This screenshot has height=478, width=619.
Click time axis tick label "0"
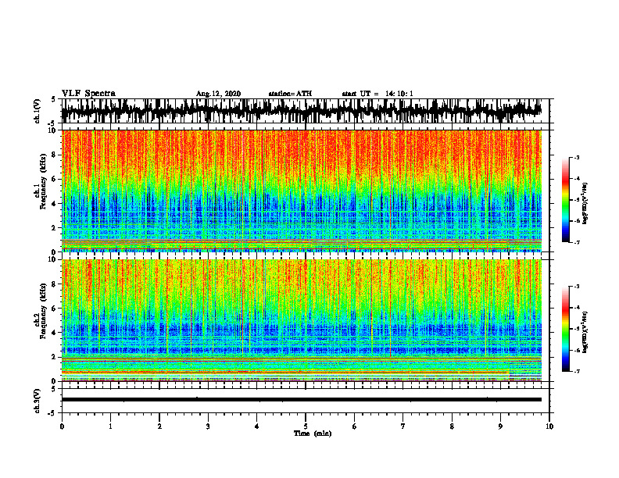click(x=62, y=426)
